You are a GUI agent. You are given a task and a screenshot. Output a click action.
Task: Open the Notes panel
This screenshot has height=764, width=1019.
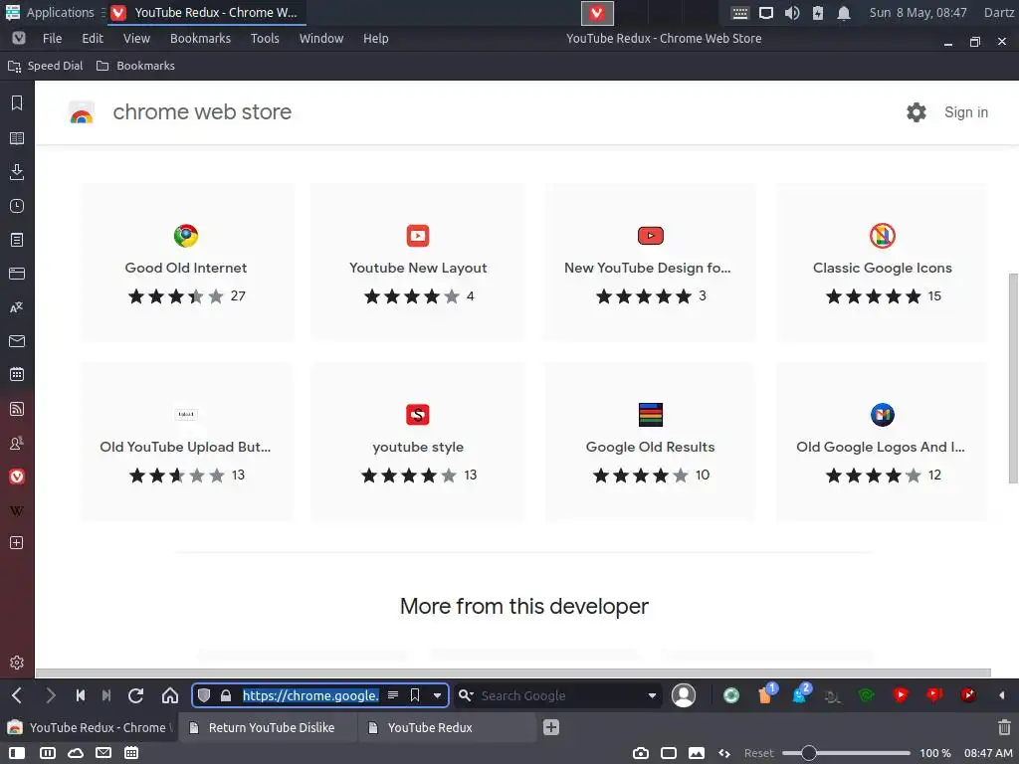(x=17, y=240)
